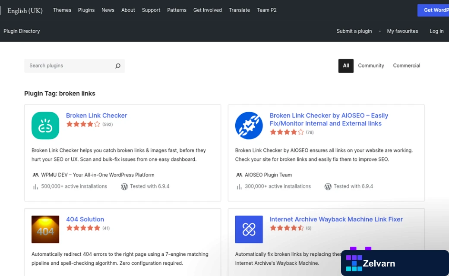Click the Plugin Tag: broken links heading
The height and width of the screenshot is (276, 449).
(60, 94)
